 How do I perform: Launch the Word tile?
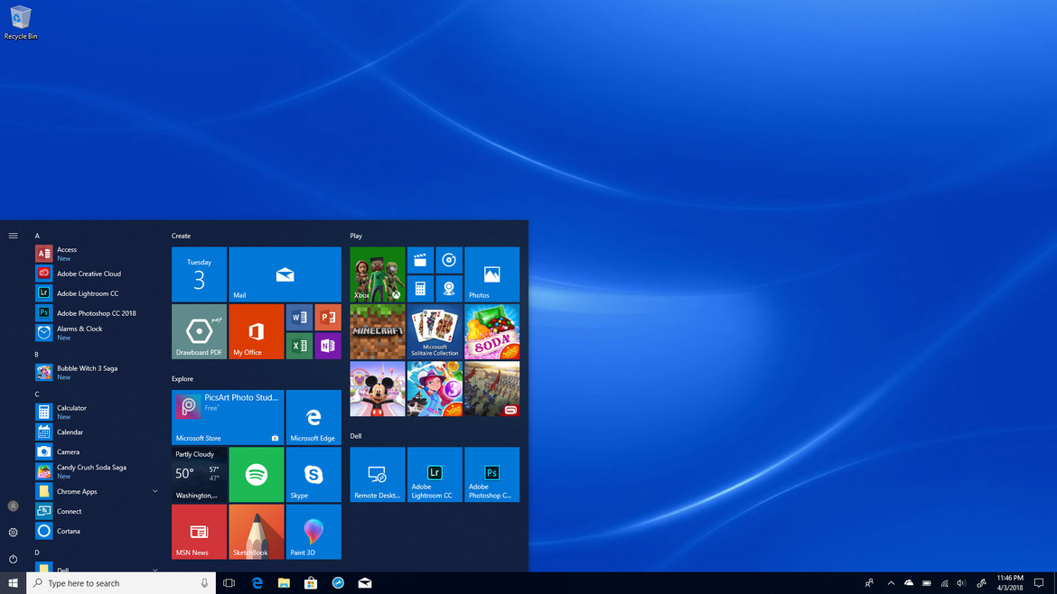[x=299, y=317]
